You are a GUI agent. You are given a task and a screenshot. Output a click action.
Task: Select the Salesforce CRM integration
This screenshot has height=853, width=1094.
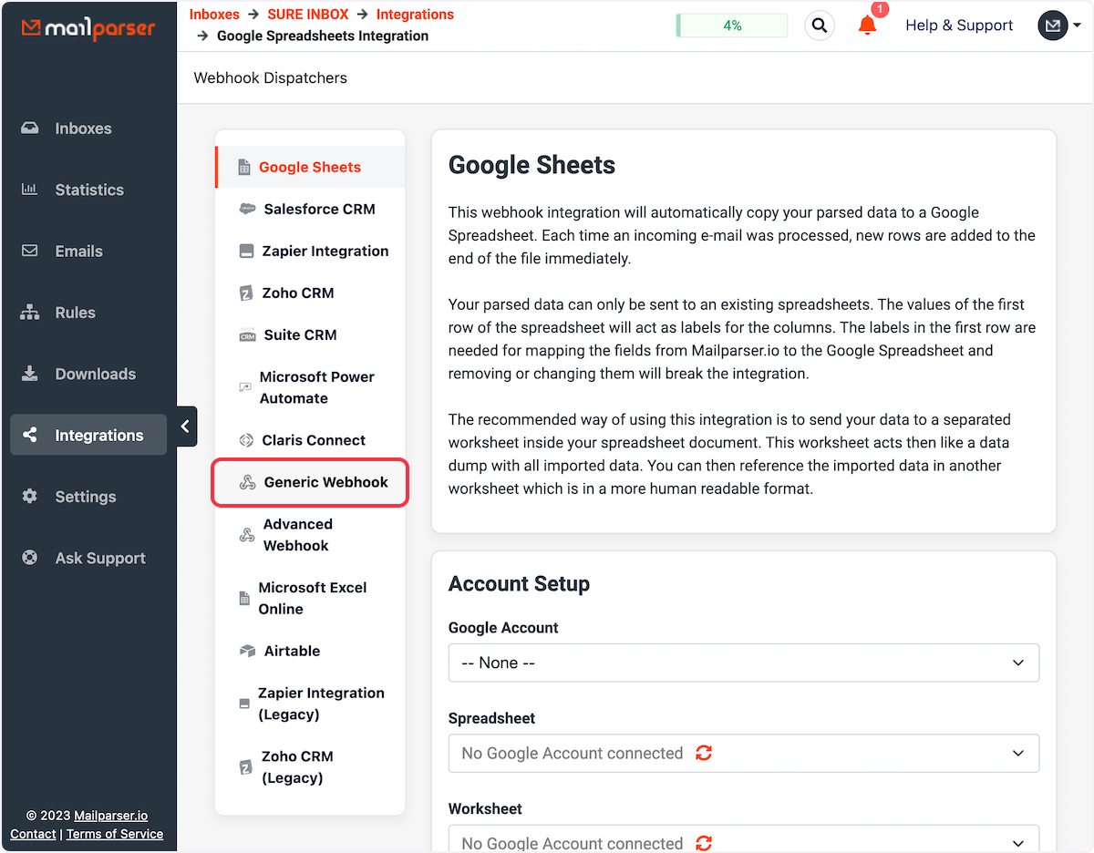[x=310, y=209]
